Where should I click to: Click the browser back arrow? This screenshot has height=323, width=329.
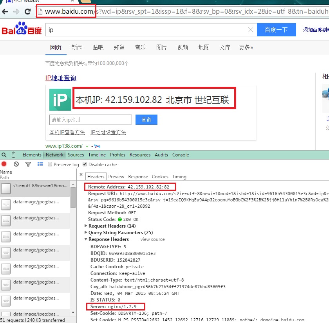(5, 11)
